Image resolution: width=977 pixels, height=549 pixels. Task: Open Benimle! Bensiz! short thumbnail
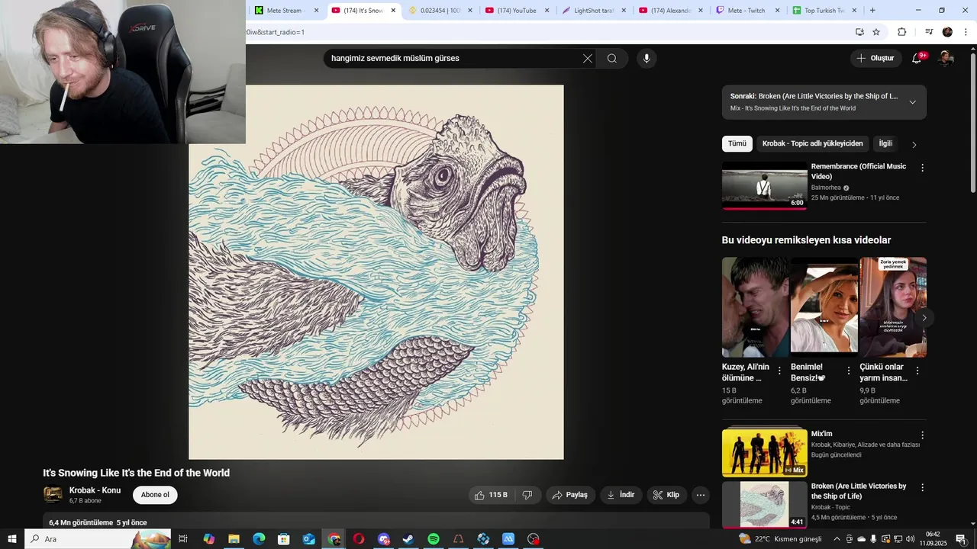tap(824, 307)
